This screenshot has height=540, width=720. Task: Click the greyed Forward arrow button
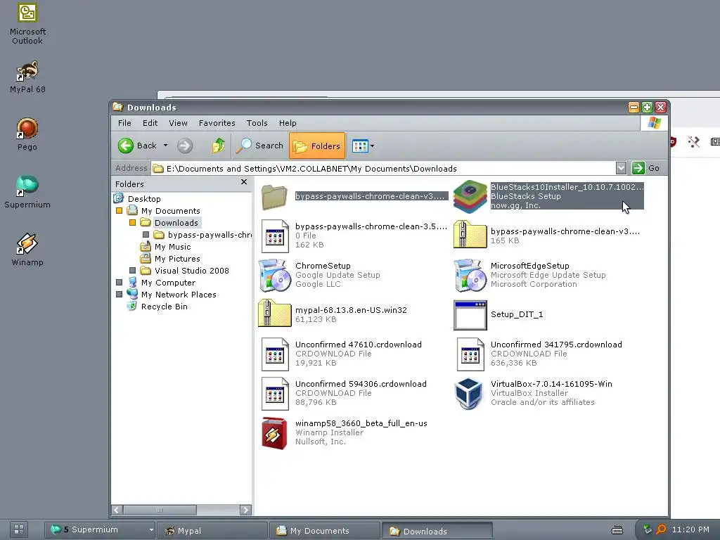pyautogui.click(x=185, y=146)
